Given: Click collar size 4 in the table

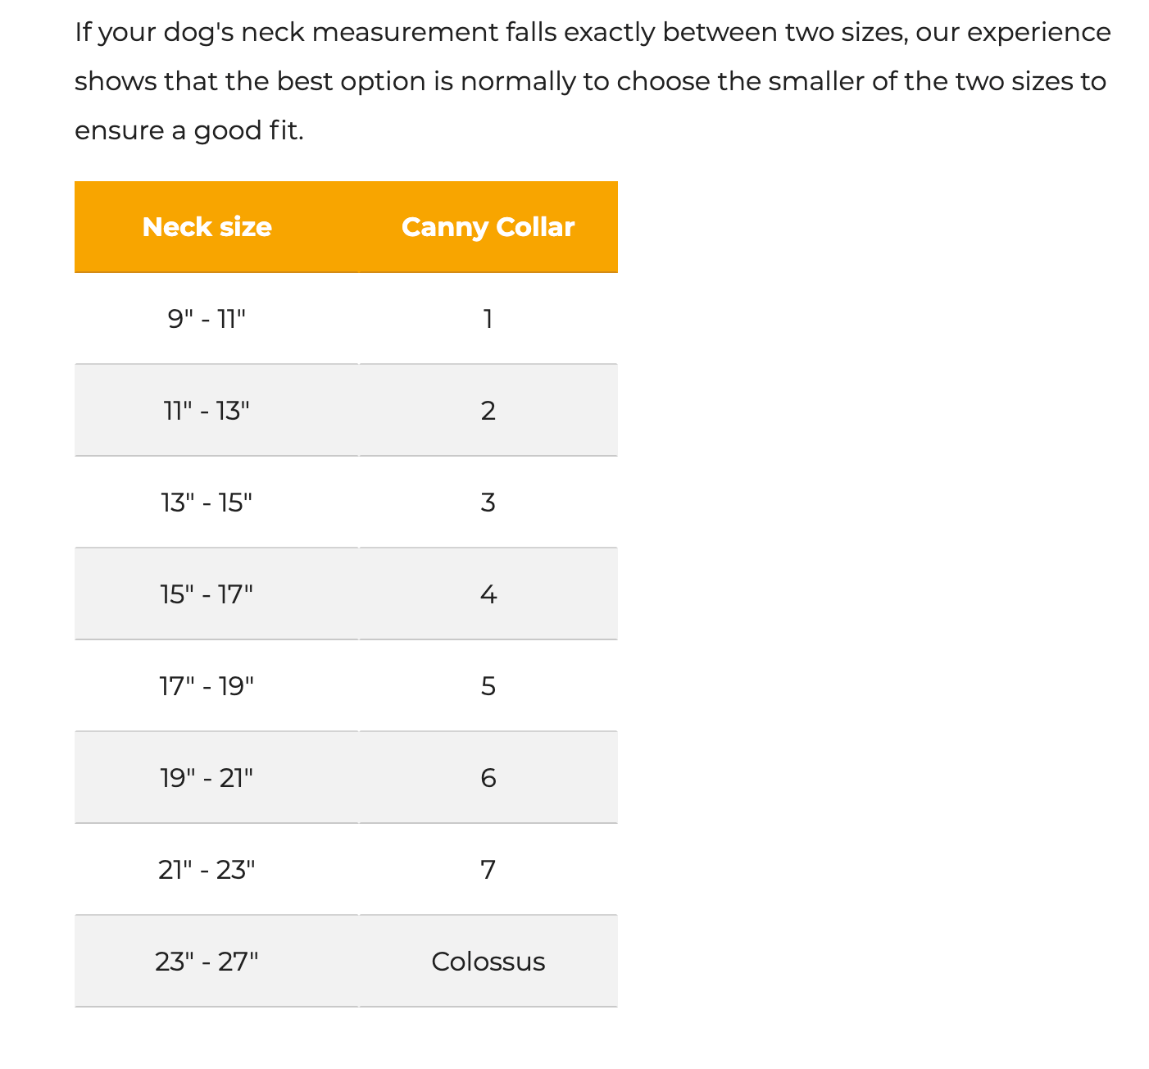Looking at the screenshot, I should tap(488, 594).
